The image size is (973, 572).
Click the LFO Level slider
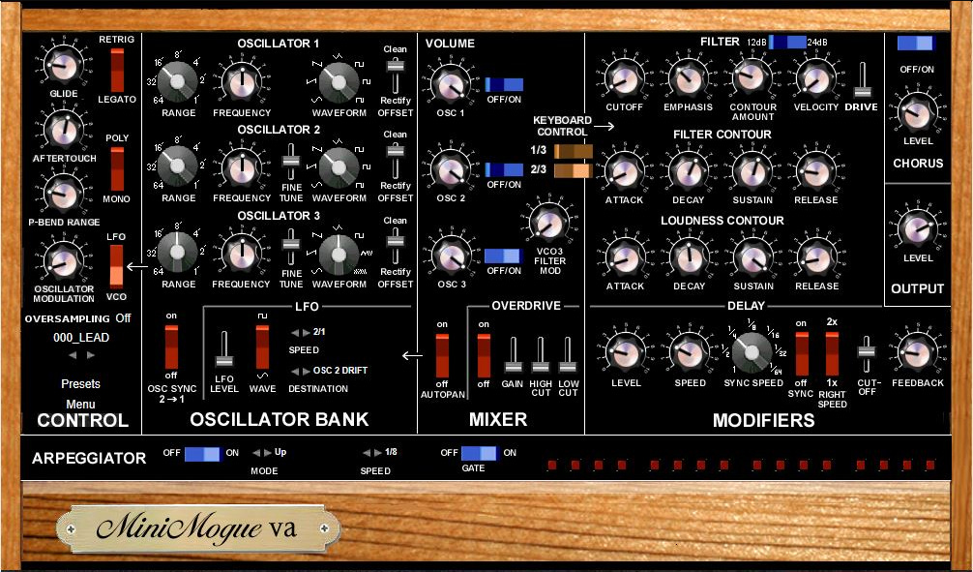(x=224, y=351)
